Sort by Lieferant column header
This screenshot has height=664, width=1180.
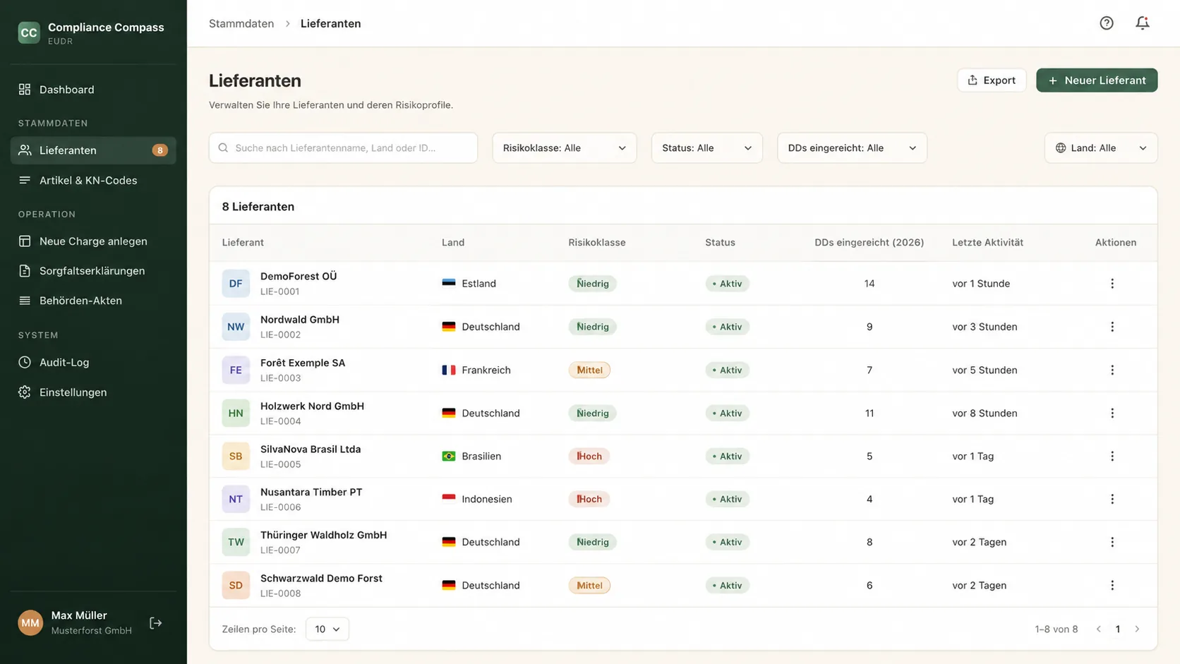[243, 242]
